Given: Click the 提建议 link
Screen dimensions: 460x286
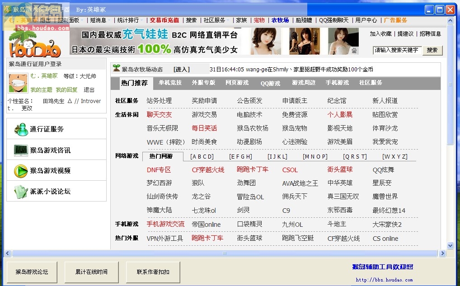Looking at the screenshot, I should [405, 34].
